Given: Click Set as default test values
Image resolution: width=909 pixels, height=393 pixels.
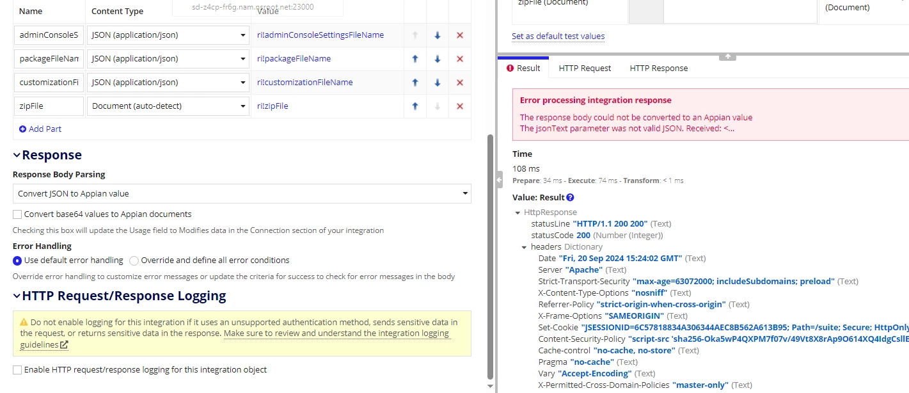Looking at the screenshot, I should pyautogui.click(x=558, y=36).
